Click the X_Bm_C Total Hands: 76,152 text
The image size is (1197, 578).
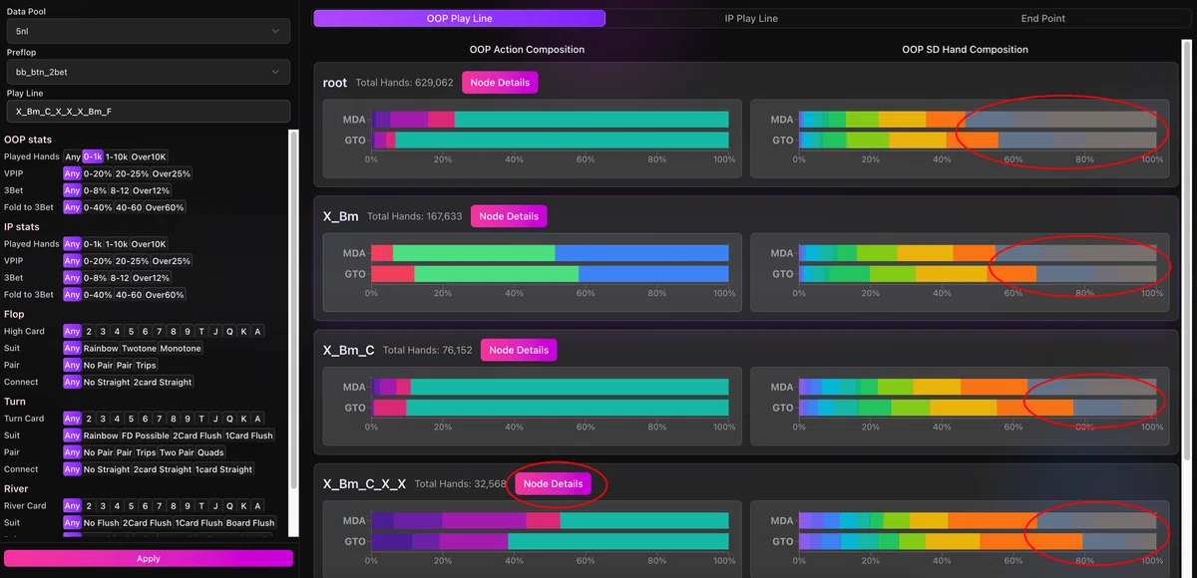click(x=427, y=351)
